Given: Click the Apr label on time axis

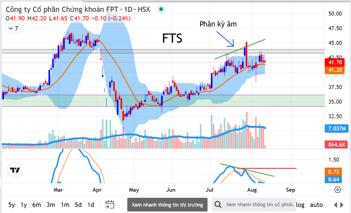Looking at the screenshot, I should point(97,190).
